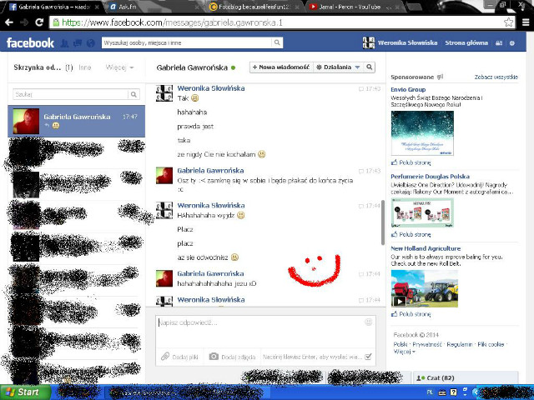Select the Gabriela Gawrońska Facebook tab

[53, 7]
